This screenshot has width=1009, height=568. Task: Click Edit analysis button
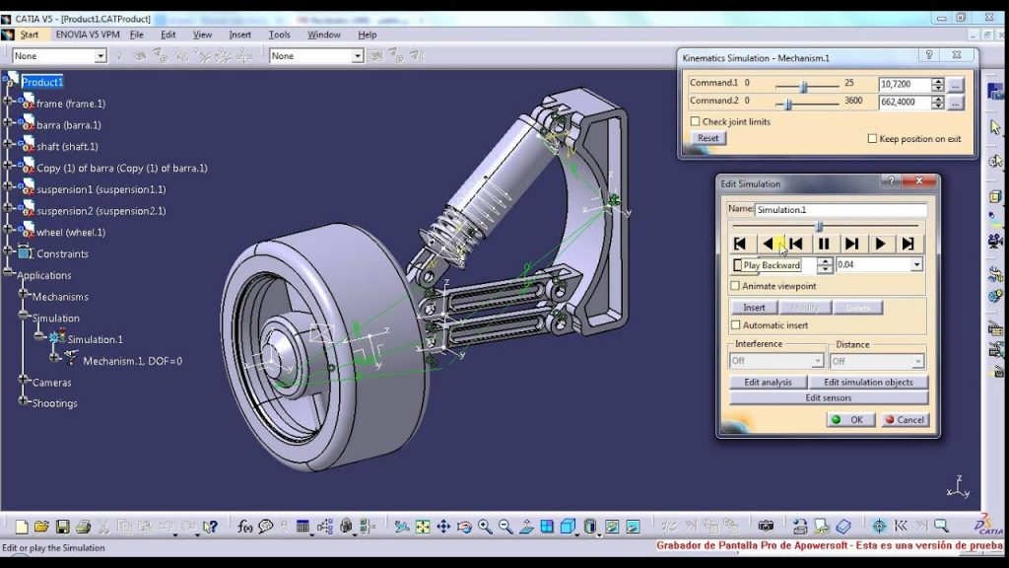(x=768, y=382)
